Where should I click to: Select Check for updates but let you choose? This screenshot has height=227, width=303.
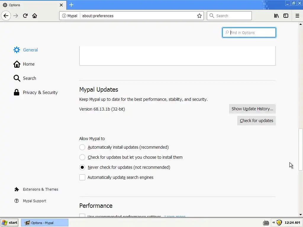point(82,157)
